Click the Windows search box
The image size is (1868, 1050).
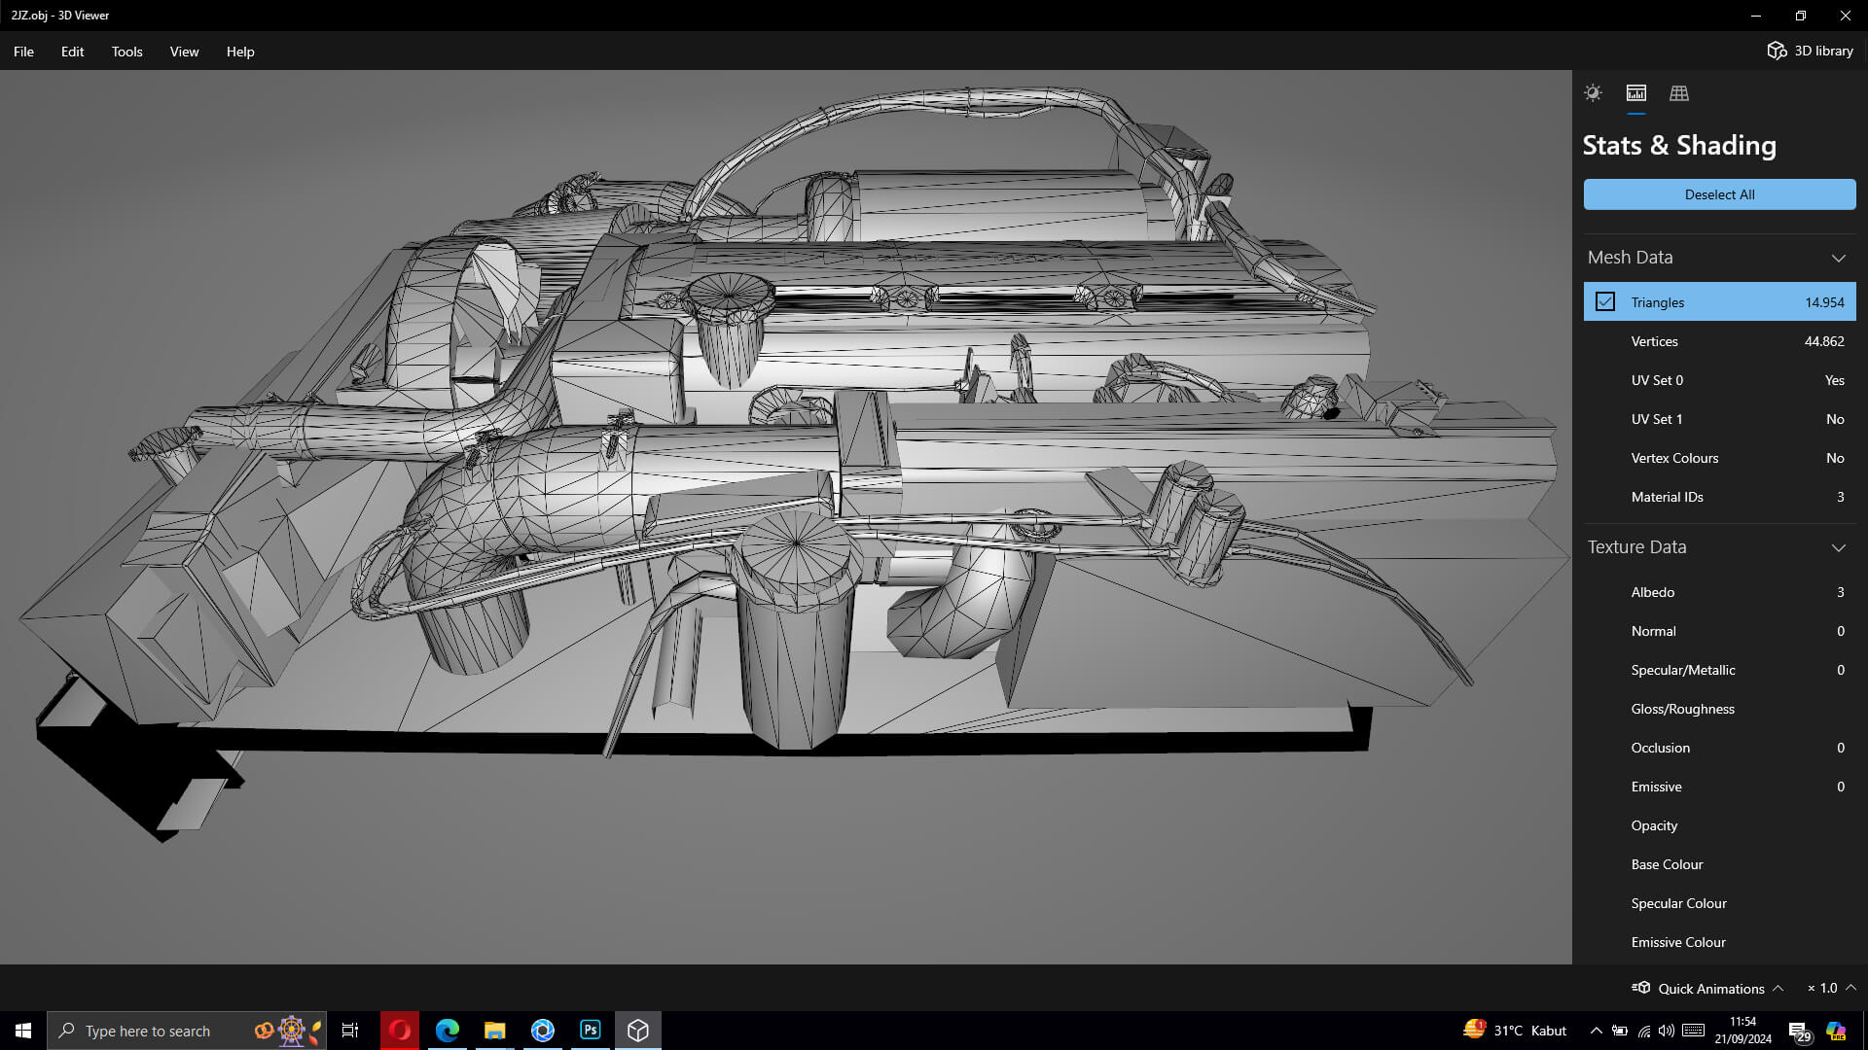[x=148, y=1031]
